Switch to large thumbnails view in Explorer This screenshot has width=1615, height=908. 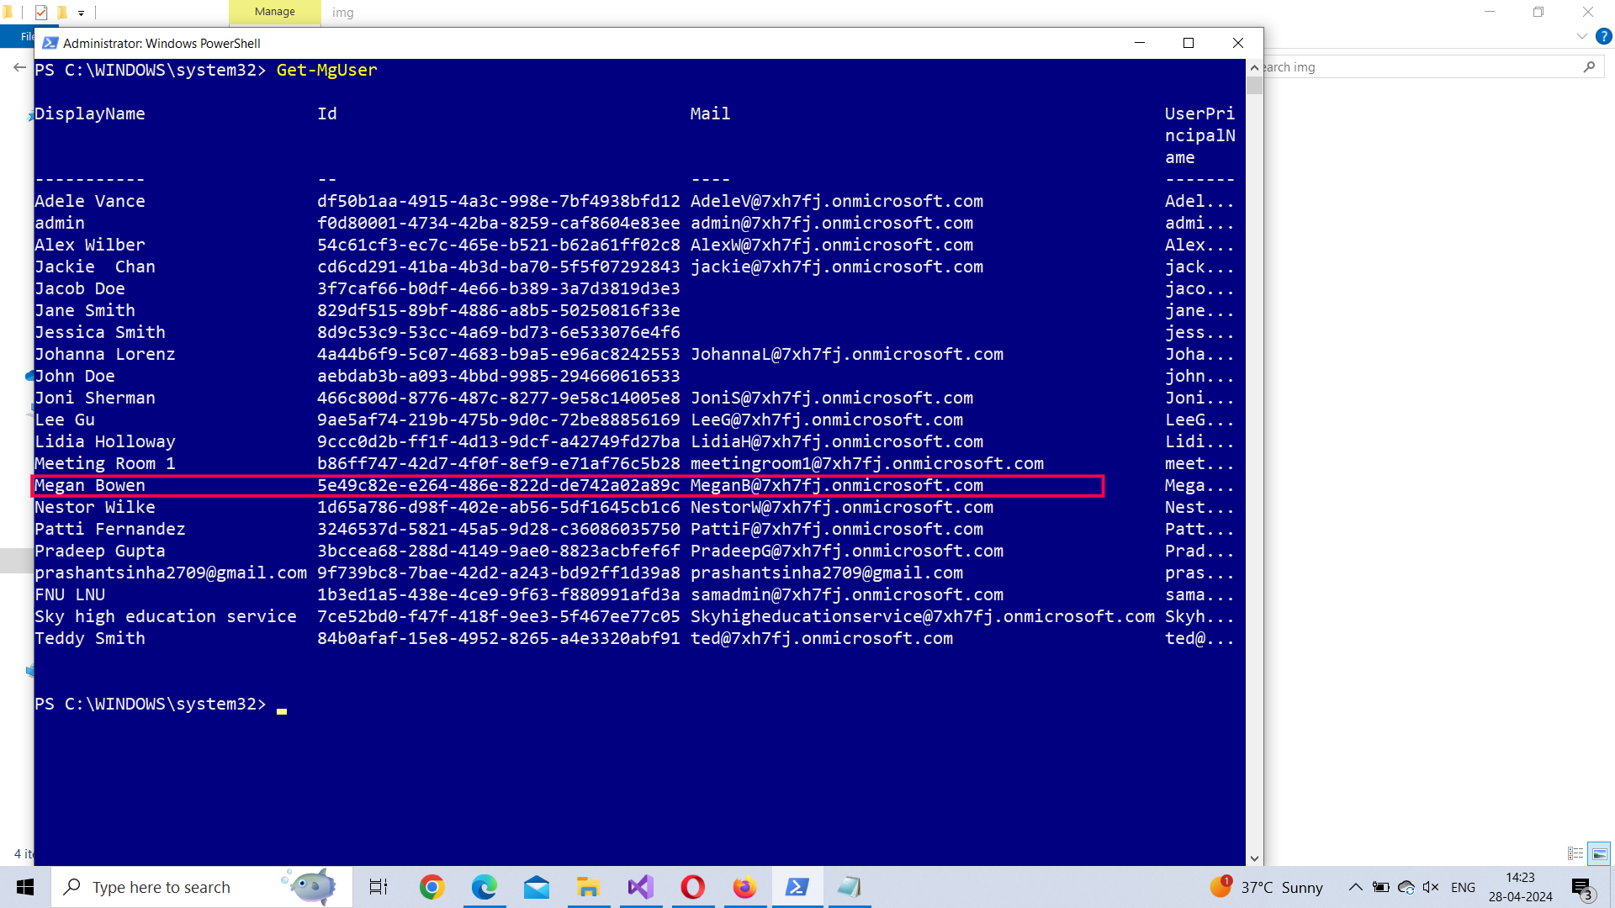pyautogui.click(x=1599, y=853)
